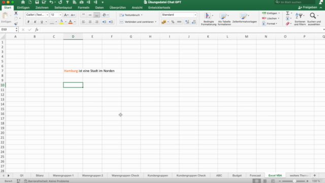Open the Standard number format dropdown
Image resolution: width=325 pixels, height=183 pixels.
[195, 15]
